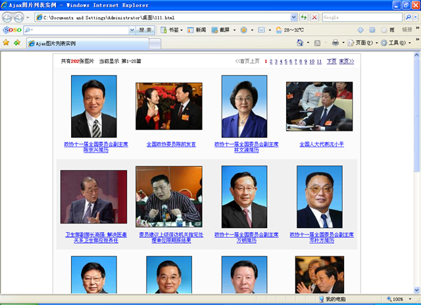Click the Home house icon in command bar
The width and height of the screenshot is (421, 305).
coord(300,43)
